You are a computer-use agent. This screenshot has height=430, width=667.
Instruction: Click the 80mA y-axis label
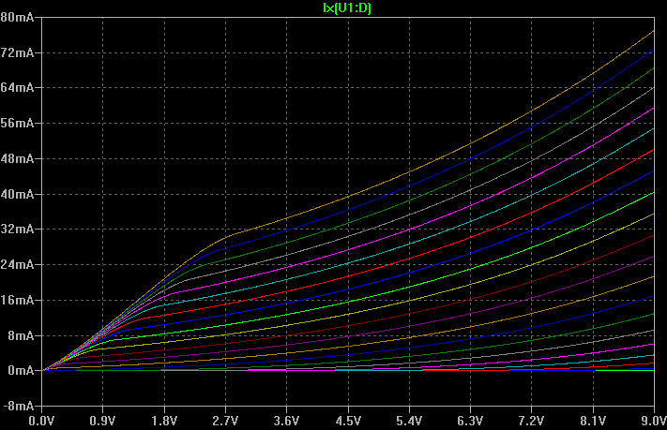[19, 18]
